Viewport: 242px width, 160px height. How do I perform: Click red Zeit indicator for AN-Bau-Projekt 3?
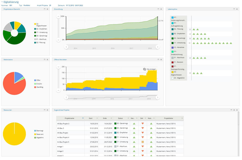point(142,124)
